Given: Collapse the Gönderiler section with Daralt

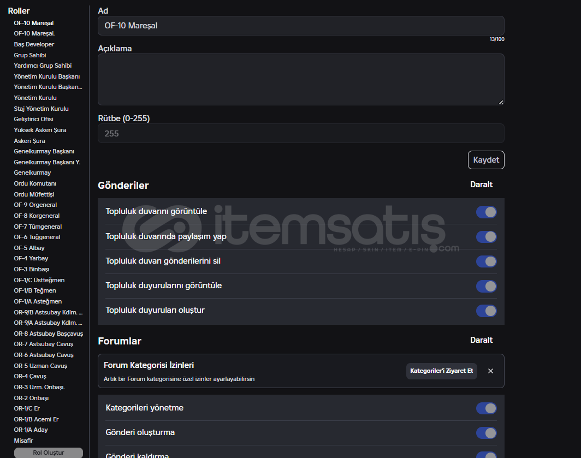Looking at the screenshot, I should (481, 185).
